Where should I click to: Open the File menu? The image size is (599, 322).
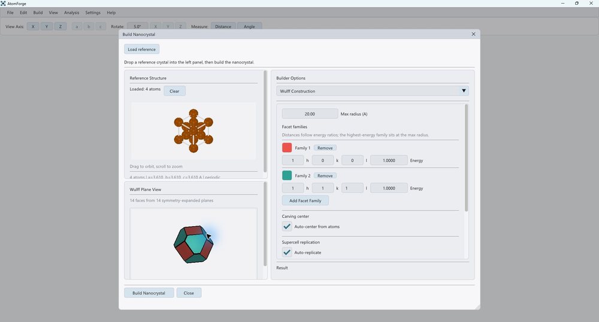tap(10, 13)
